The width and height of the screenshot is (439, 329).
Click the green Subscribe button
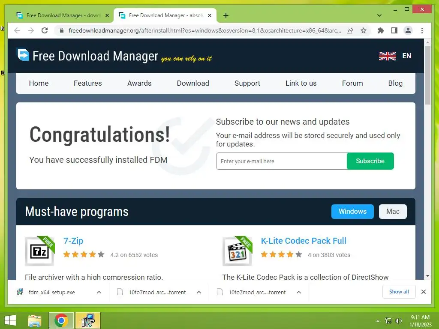370,161
